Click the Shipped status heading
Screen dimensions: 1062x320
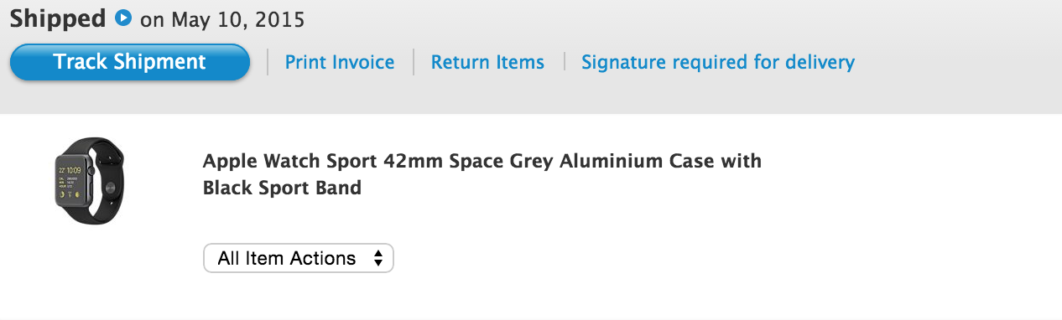click(59, 18)
